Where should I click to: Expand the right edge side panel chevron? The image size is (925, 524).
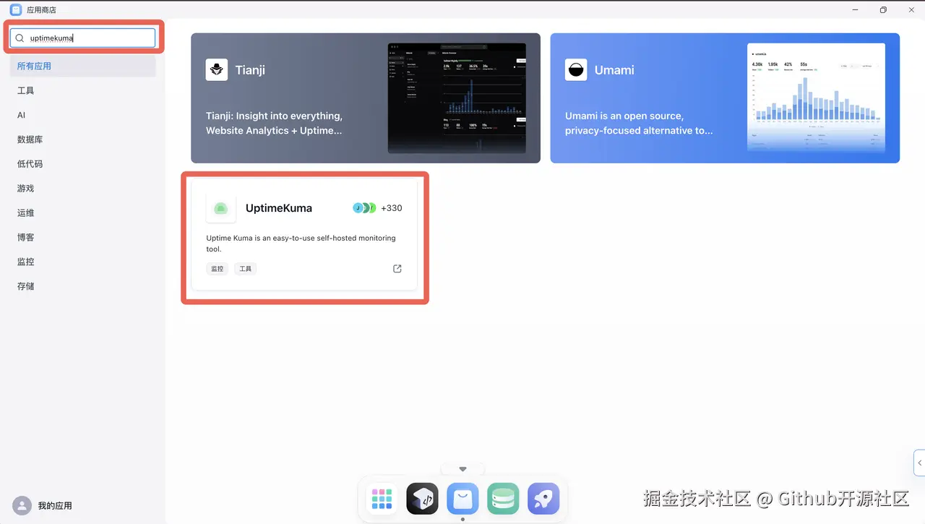pyautogui.click(x=919, y=463)
